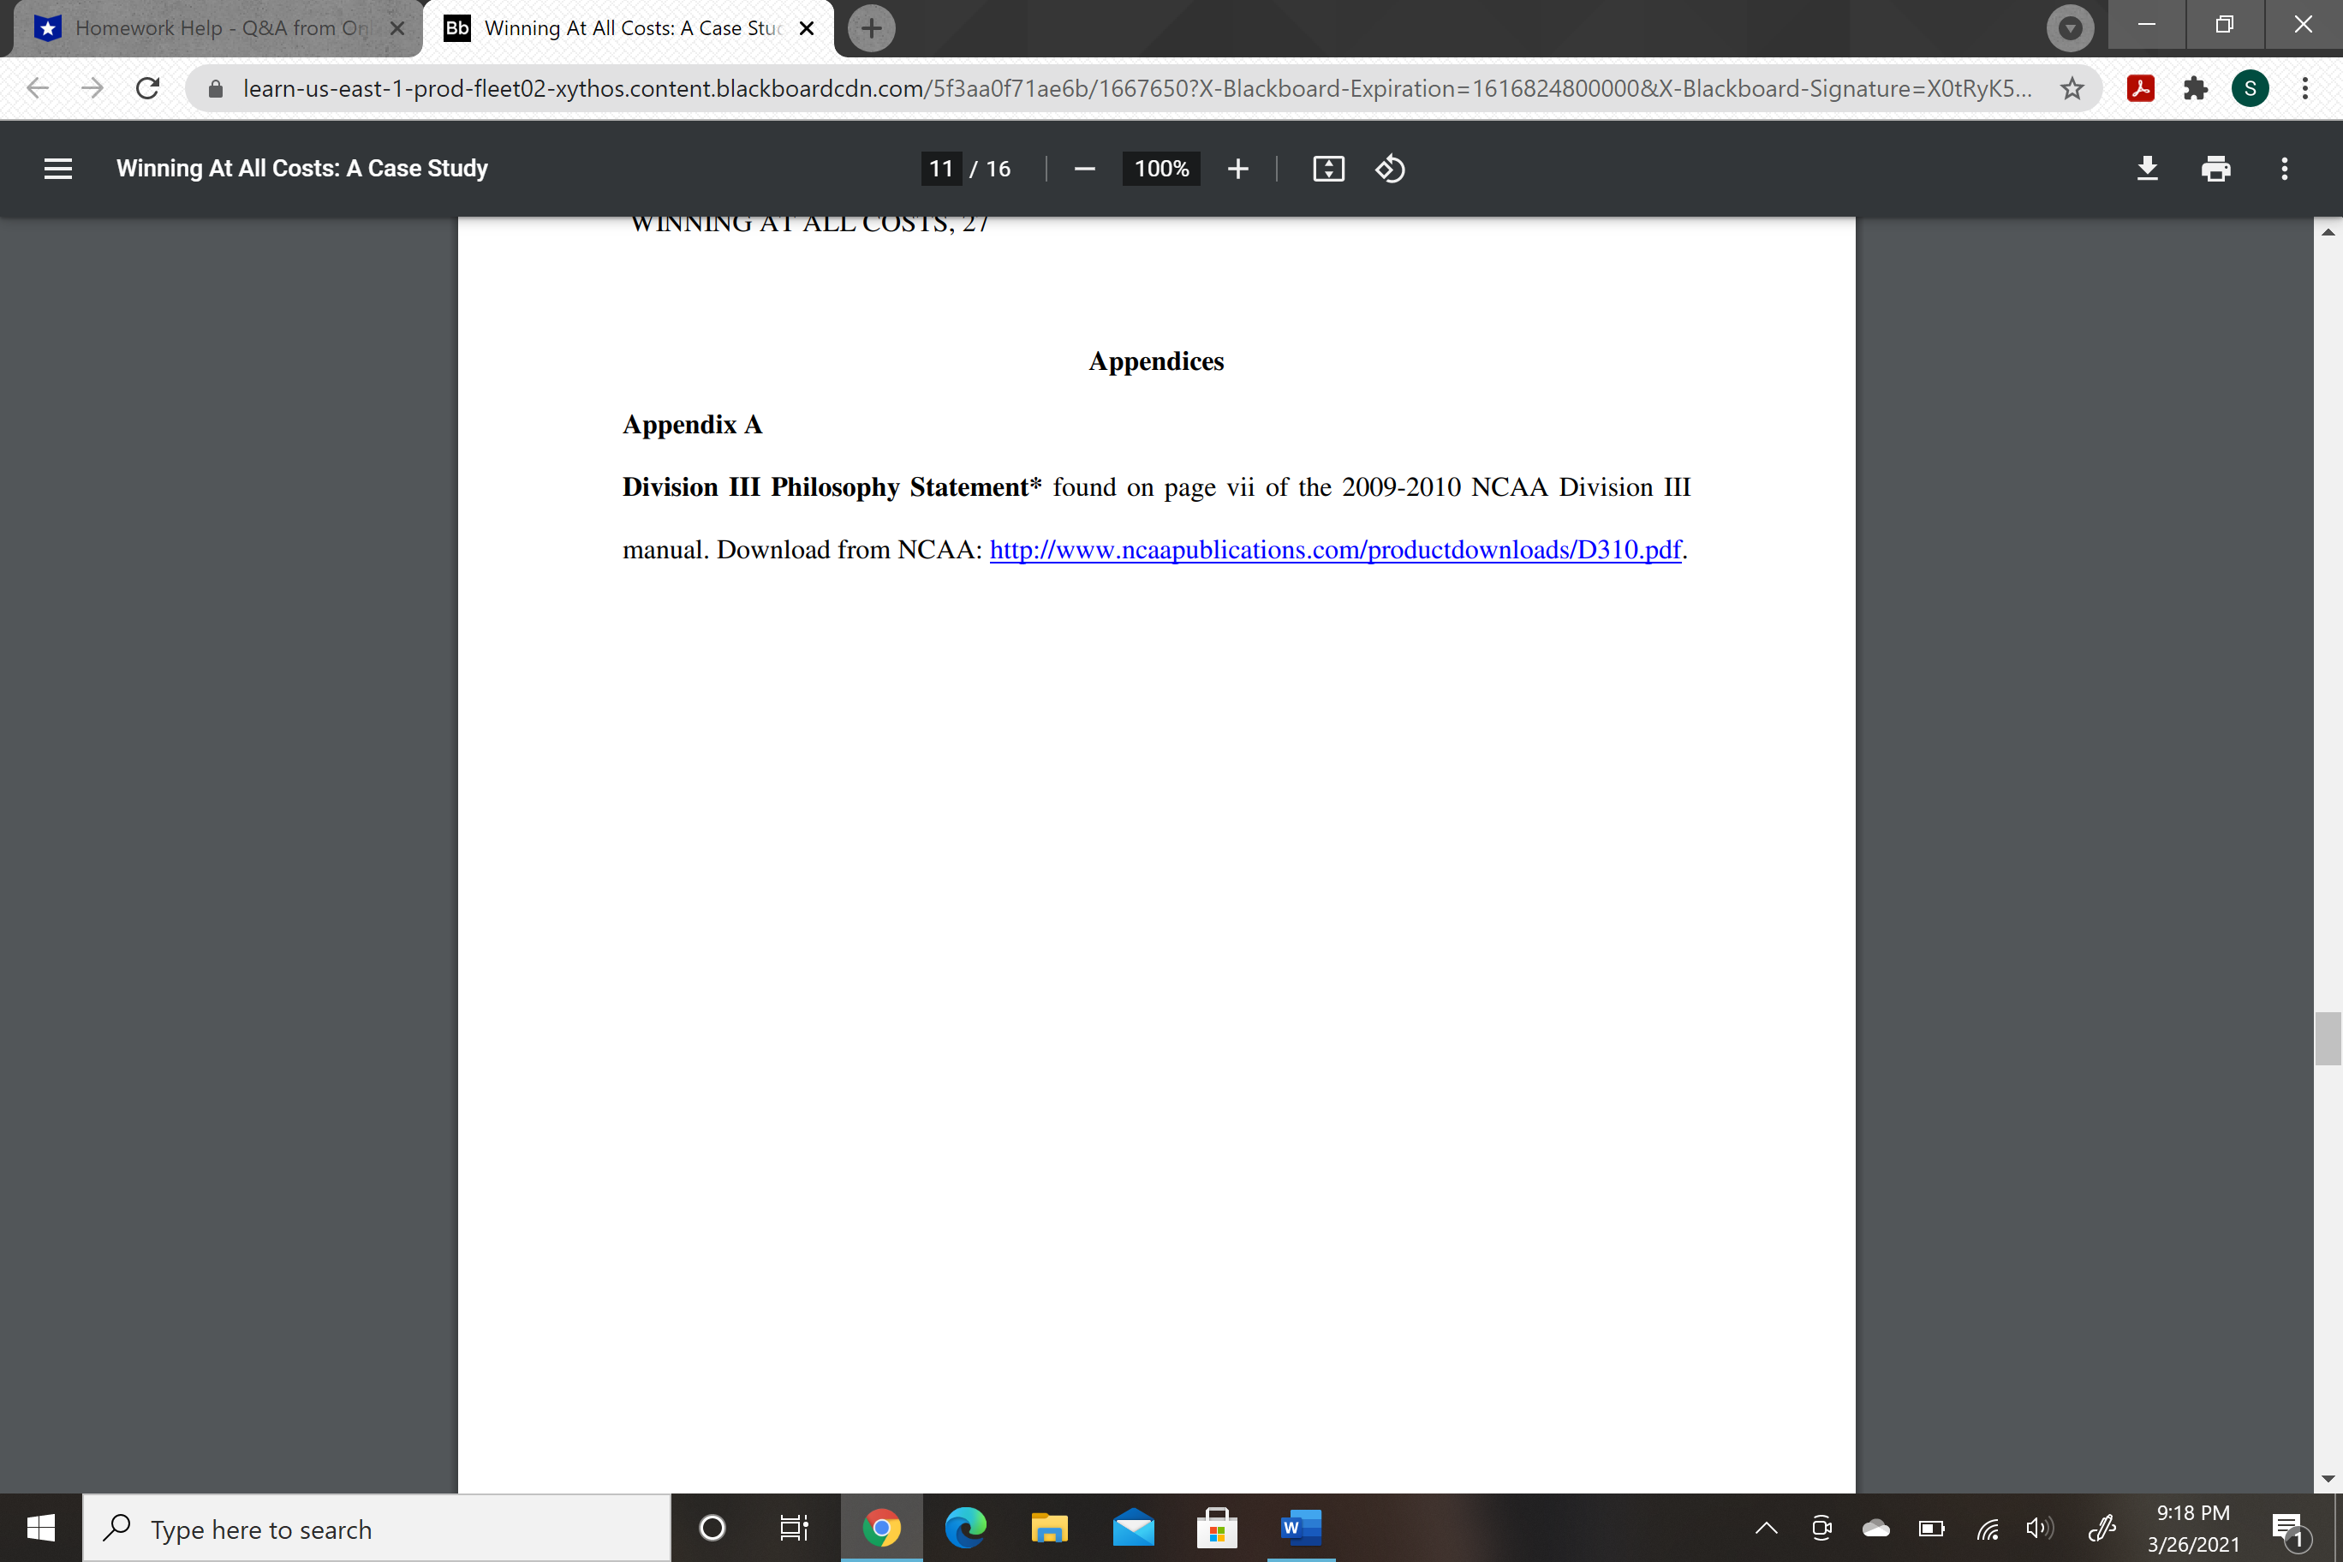
Task: Navigate back to the previous page
Action: coord(37,87)
